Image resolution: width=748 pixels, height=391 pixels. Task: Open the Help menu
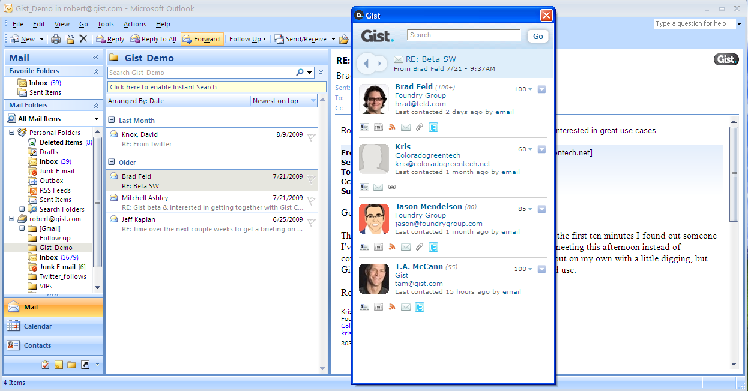[163, 24]
